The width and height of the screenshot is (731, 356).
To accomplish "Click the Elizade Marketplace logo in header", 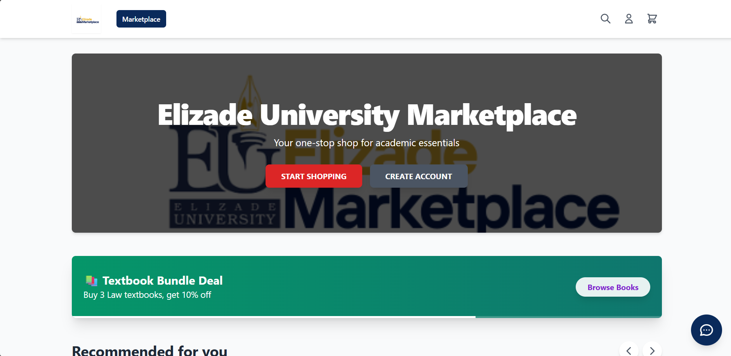I will pos(87,19).
